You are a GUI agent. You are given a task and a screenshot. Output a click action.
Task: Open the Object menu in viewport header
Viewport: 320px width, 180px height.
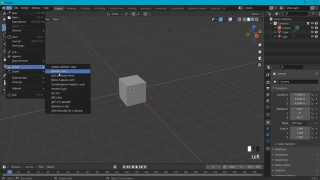(x=55, y=19)
